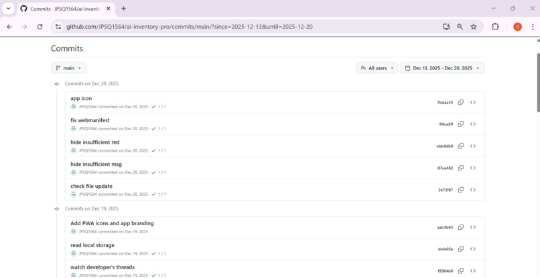Open 'watch developer's threads' commit
540x278 pixels.
pos(103,267)
